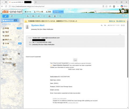Image resolution: width=129 pixels, height=109 pixels.
Task: Open a new browser tab with the plus
Action: click(x=36, y=2)
